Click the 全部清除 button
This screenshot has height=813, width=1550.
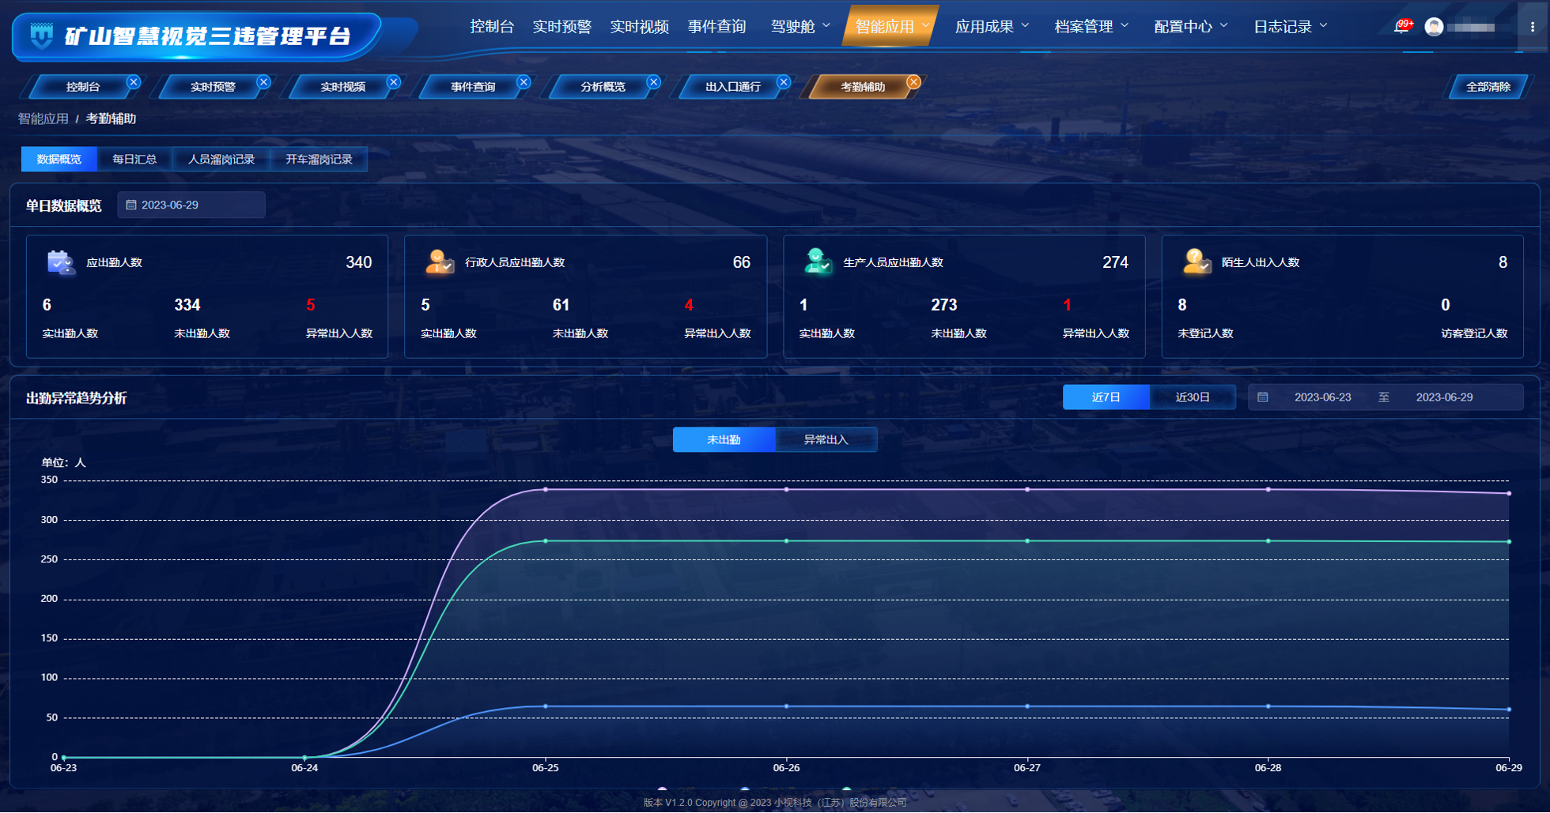tap(1488, 87)
